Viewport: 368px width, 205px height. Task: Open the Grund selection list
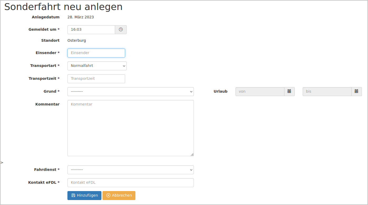click(x=130, y=92)
